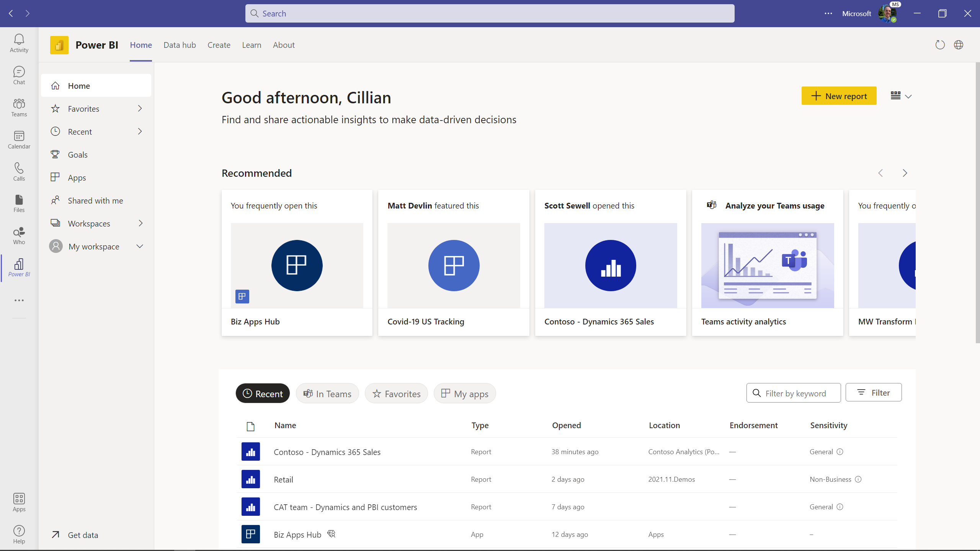Switch to the Recent filter pill
The height and width of the screenshot is (551, 980).
pyautogui.click(x=263, y=393)
